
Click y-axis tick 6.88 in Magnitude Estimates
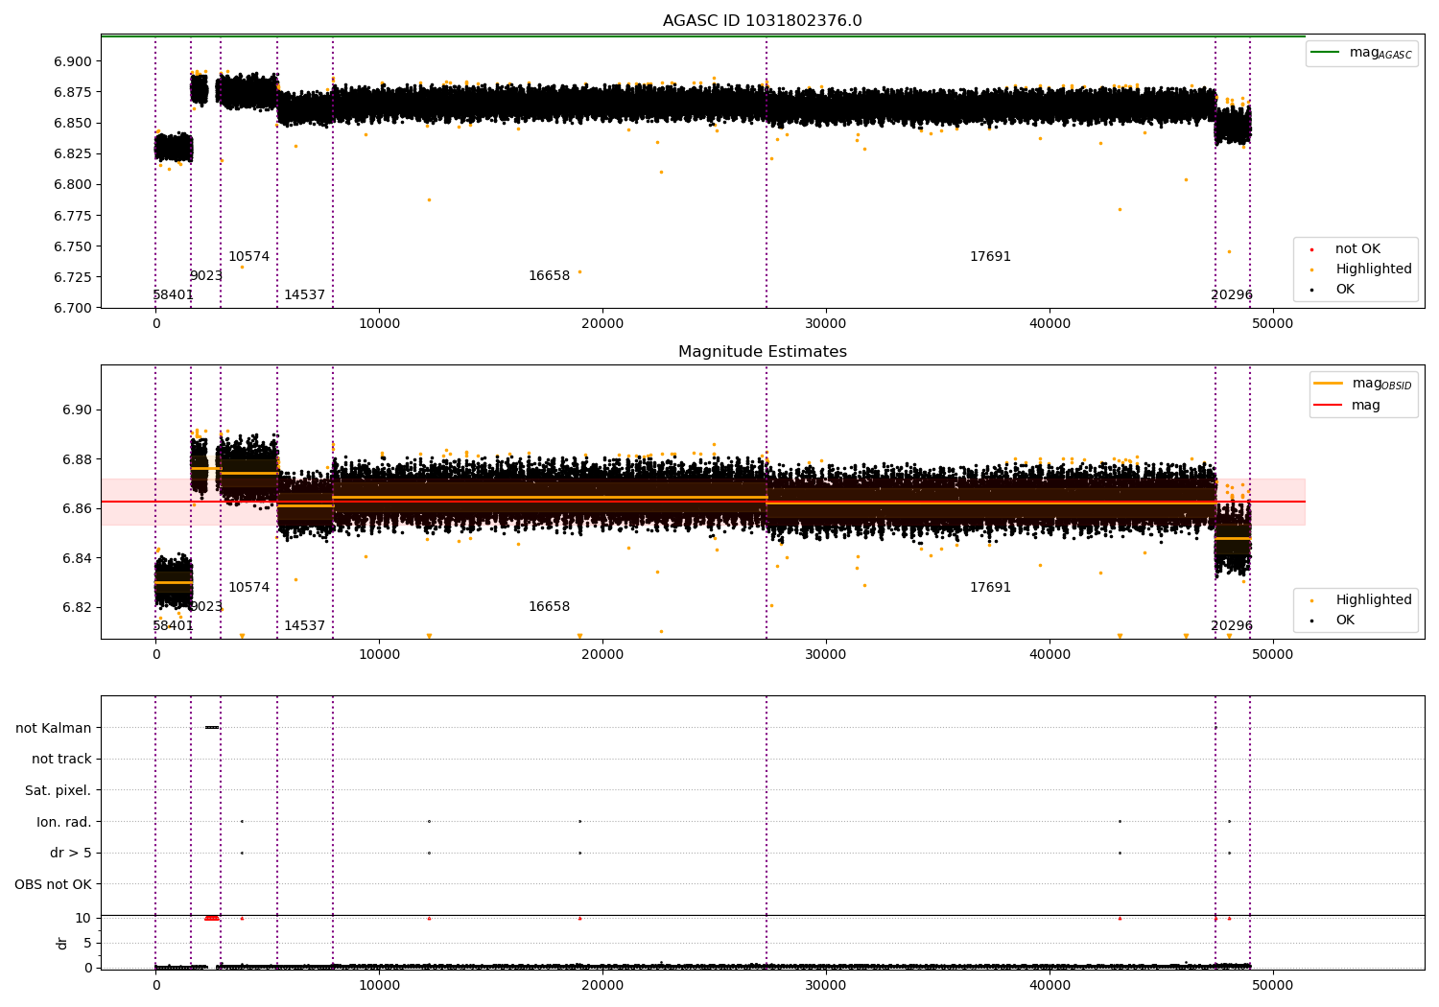click(77, 459)
